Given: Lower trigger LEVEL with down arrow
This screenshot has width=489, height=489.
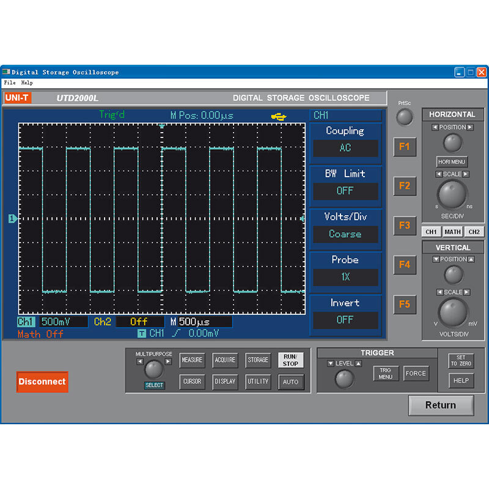Looking at the screenshot, I should point(331,363).
